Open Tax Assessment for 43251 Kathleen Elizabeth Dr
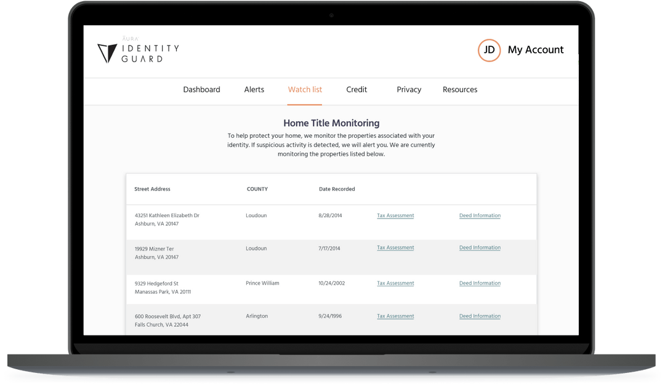The image size is (665, 384). point(395,215)
